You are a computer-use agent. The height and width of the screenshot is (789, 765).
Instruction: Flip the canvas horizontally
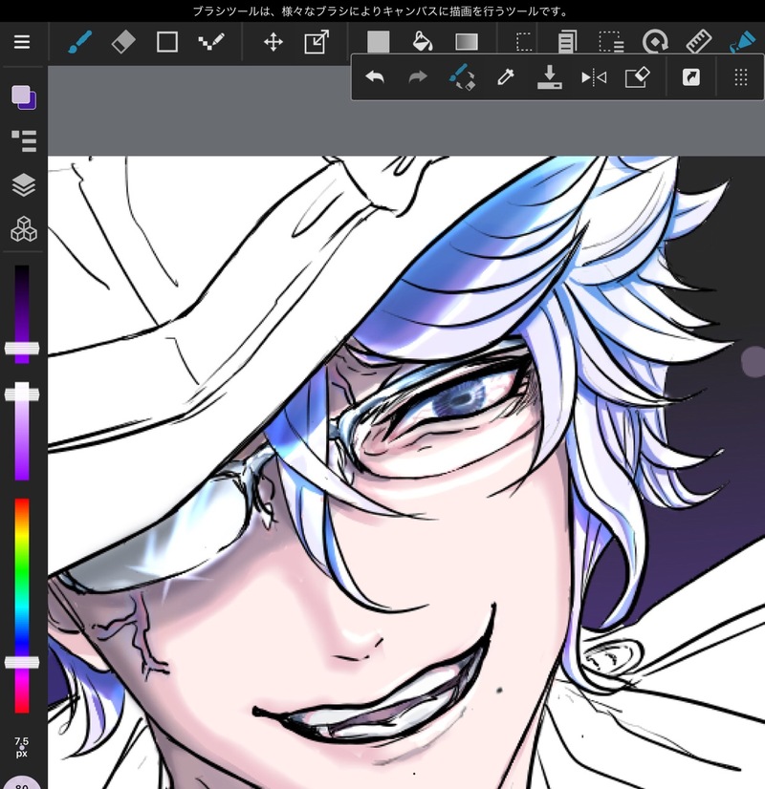point(594,77)
